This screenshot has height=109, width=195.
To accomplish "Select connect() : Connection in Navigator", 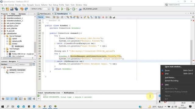I will pyautogui.click(x=17, y=70).
